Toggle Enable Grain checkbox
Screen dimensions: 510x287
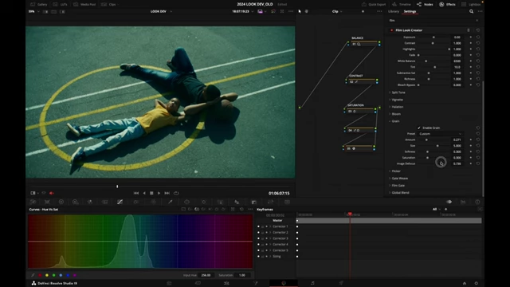[419, 128]
